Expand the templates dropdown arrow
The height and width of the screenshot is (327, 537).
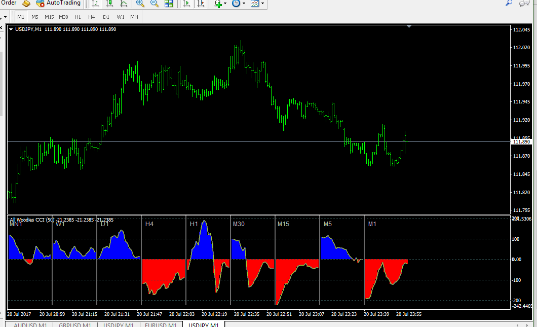tap(263, 4)
